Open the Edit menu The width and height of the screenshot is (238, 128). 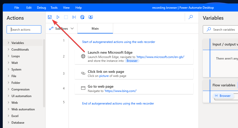(x=29, y=8)
